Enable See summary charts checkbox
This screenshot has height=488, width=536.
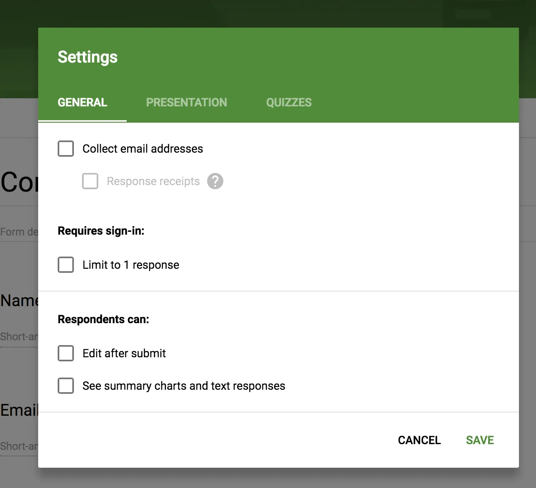coord(66,386)
